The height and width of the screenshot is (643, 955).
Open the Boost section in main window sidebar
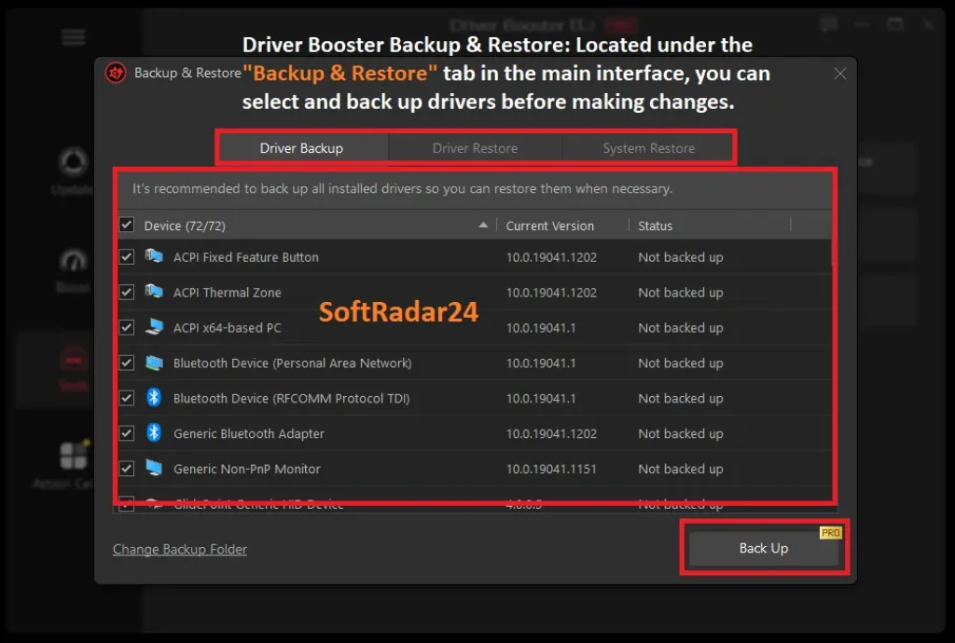(73, 270)
